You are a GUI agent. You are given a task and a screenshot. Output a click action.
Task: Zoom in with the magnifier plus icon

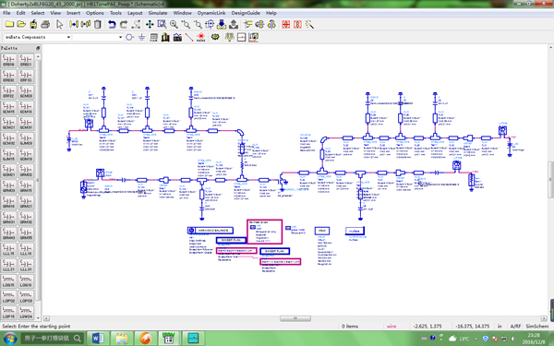[x=174, y=24]
